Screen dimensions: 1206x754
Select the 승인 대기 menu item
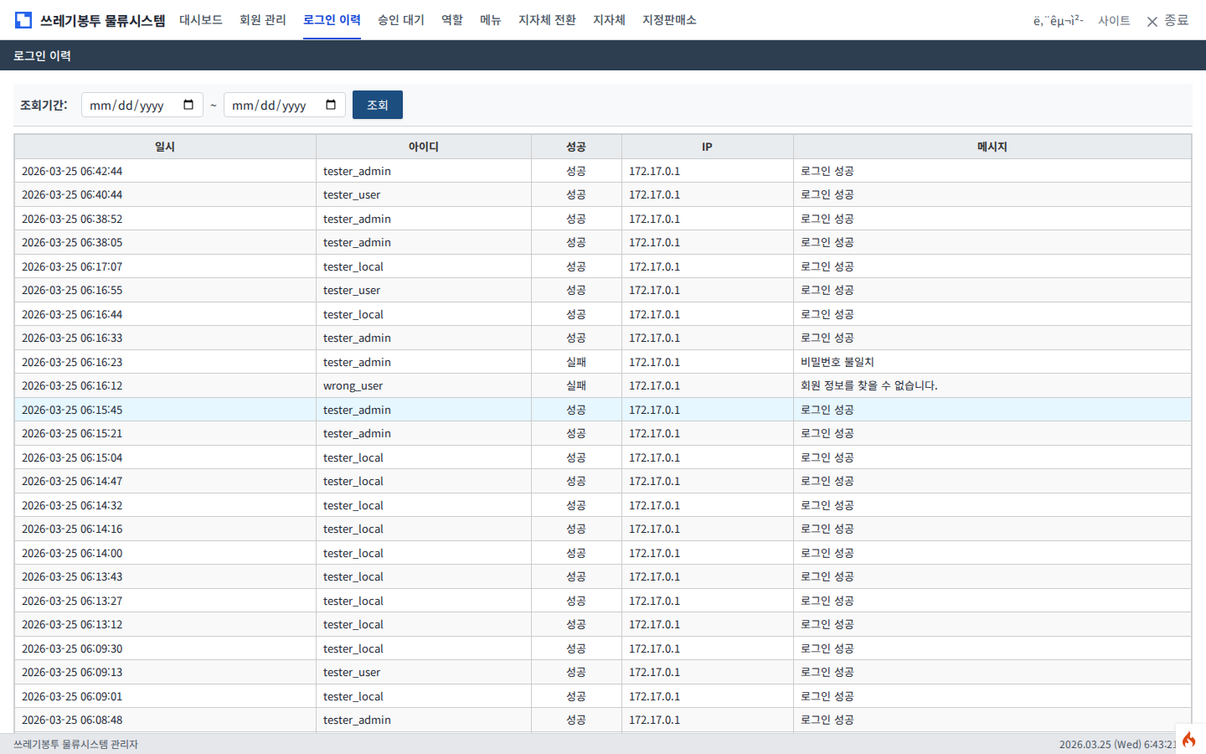401,20
